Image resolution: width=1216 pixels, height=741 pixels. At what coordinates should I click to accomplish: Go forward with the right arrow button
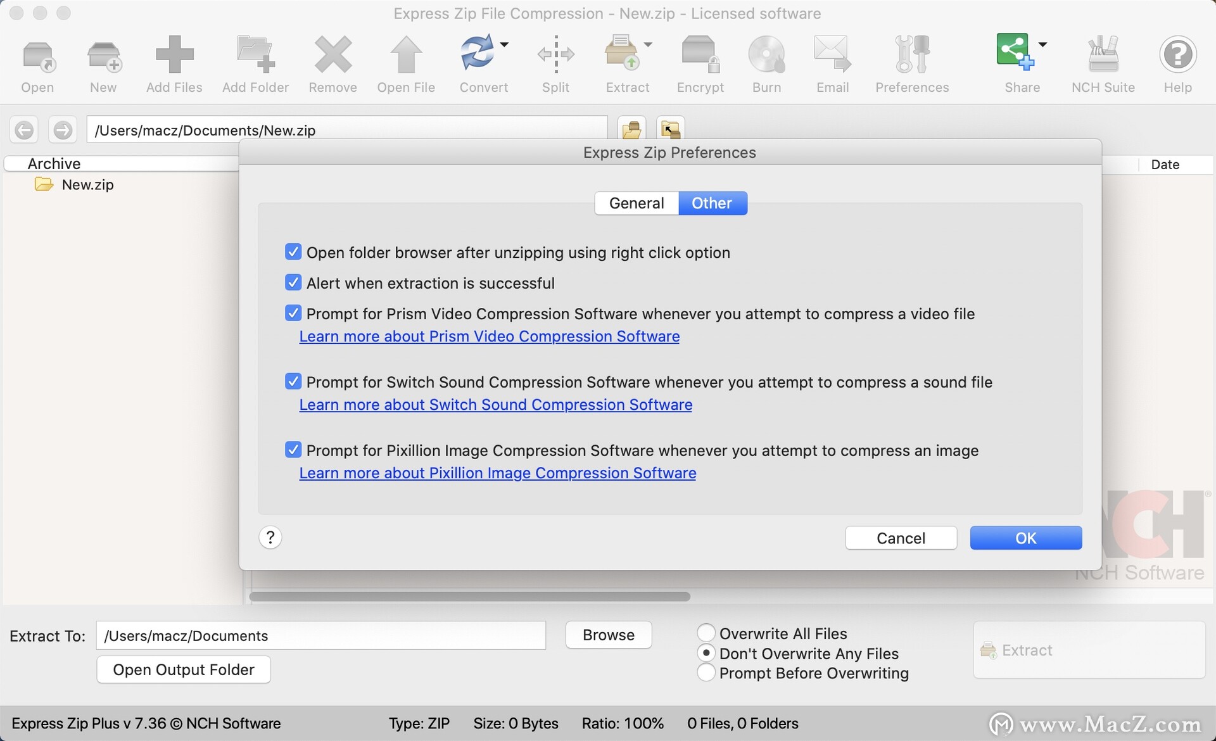[63, 130]
